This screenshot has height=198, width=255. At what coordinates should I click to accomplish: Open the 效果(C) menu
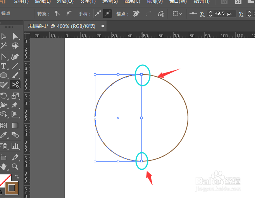coord(132,2)
